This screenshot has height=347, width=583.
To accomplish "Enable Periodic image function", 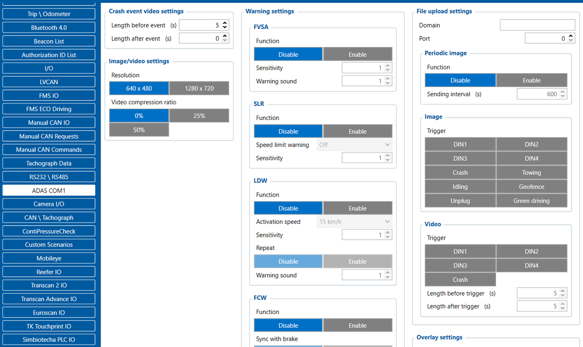I will [531, 81].
